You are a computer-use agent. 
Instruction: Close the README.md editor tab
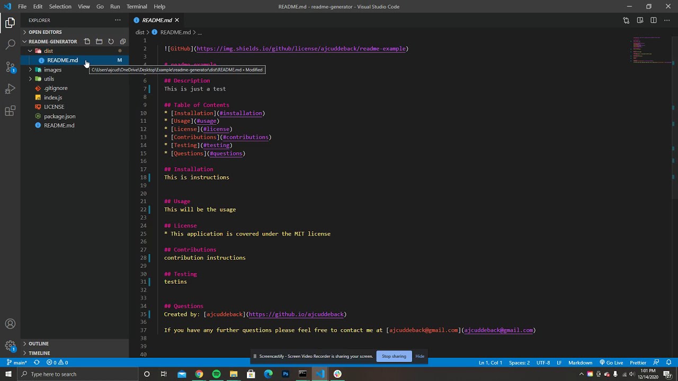click(x=177, y=20)
